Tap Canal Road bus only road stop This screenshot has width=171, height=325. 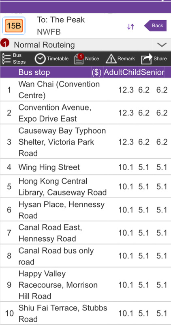85,256
